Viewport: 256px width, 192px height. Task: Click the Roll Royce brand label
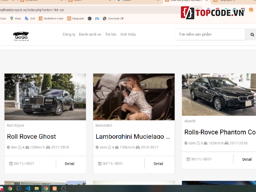tap(15, 125)
